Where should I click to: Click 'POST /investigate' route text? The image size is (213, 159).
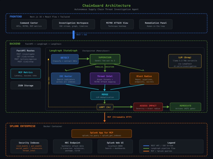[25, 54]
